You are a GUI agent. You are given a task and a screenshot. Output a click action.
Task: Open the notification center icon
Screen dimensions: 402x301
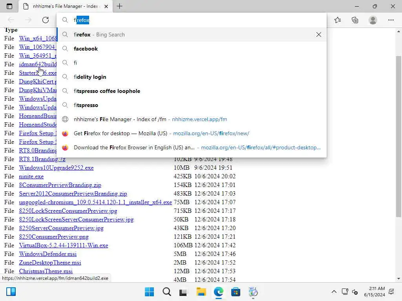[x=391, y=292]
